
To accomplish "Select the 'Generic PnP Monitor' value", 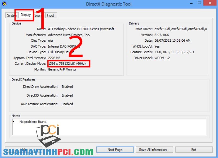I will point(62,70).
